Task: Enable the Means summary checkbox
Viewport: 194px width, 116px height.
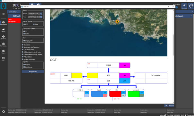Action: tap(22, 59)
